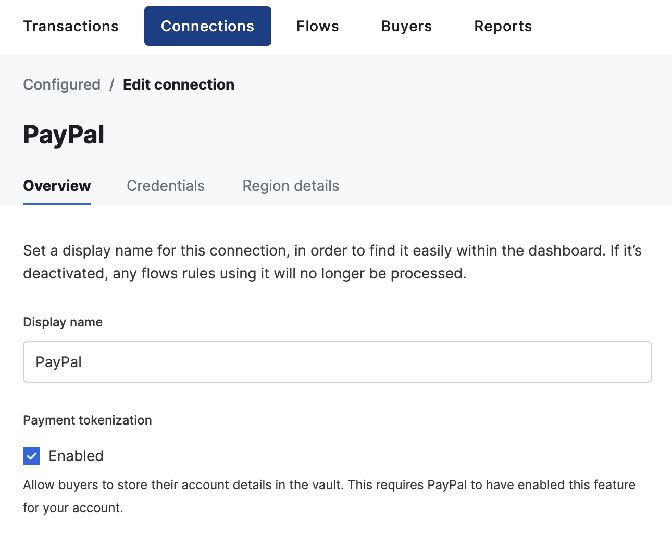This screenshot has height=533, width=672.
Task: Select the Overview tab
Action: point(57,185)
